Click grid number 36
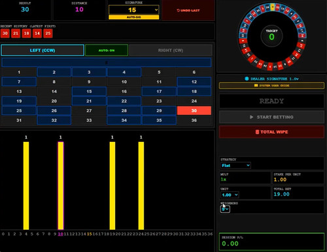327x252 pixels. coord(194,120)
